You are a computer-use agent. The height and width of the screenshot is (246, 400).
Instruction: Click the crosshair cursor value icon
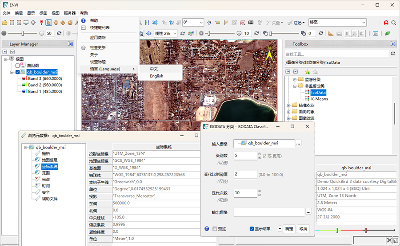tap(33, 23)
